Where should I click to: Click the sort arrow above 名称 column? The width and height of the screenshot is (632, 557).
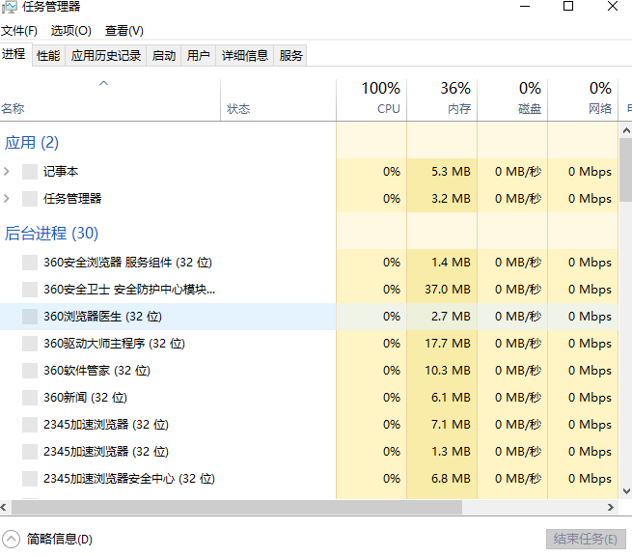(x=103, y=83)
